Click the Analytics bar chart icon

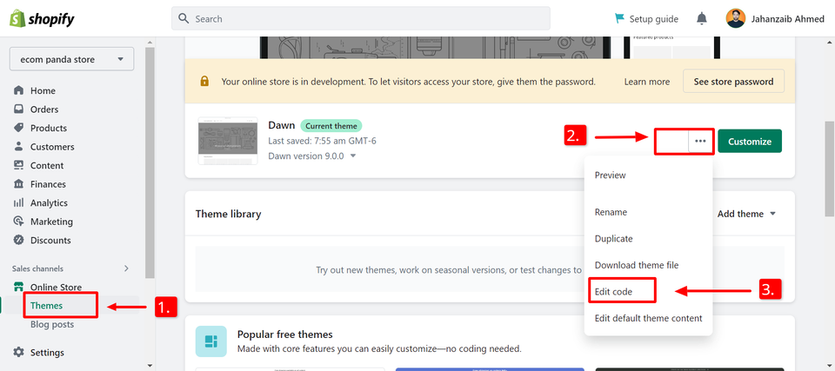tap(18, 202)
